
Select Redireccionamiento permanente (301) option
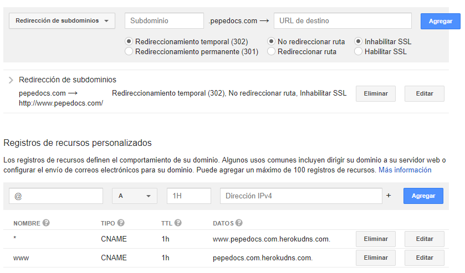(x=129, y=51)
